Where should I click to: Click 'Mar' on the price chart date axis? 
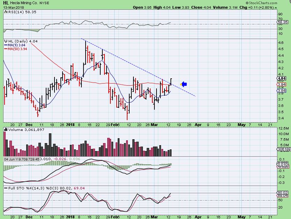154,125
